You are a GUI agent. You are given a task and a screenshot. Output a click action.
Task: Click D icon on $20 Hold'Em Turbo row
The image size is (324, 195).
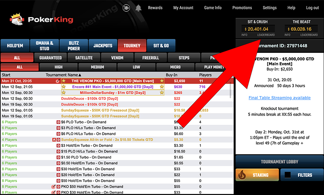pyautogui.click(x=58, y=175)
